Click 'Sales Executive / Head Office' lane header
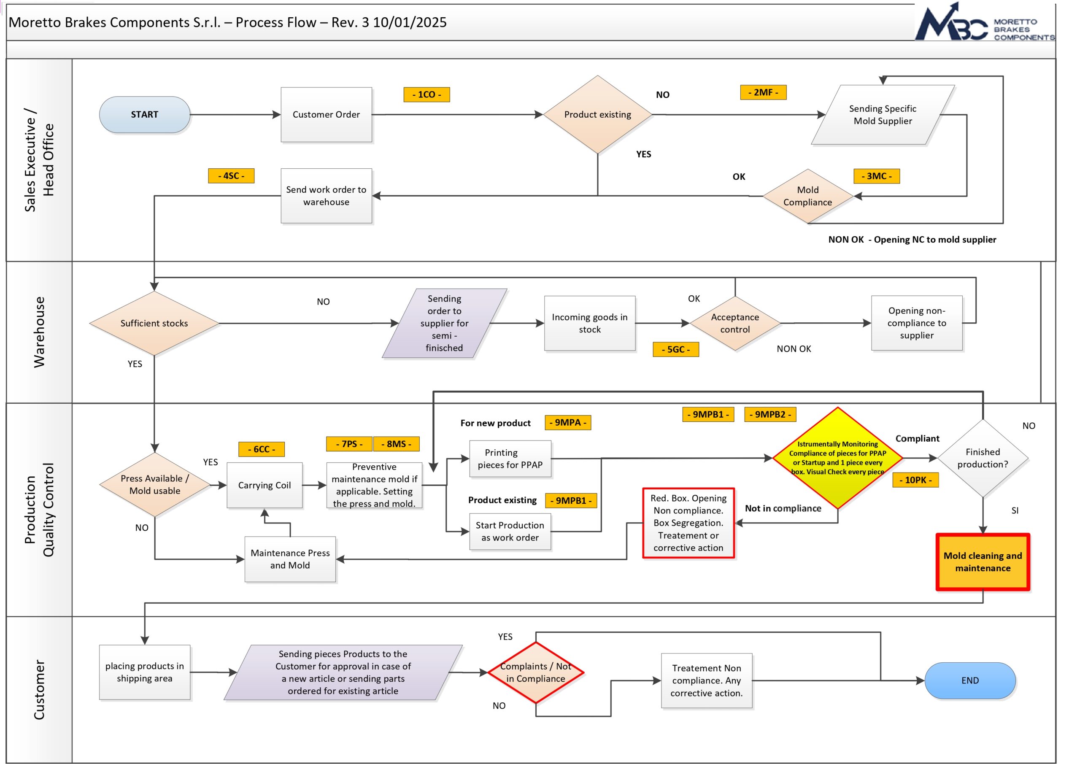1080x764 pixels. pos(39,160)
